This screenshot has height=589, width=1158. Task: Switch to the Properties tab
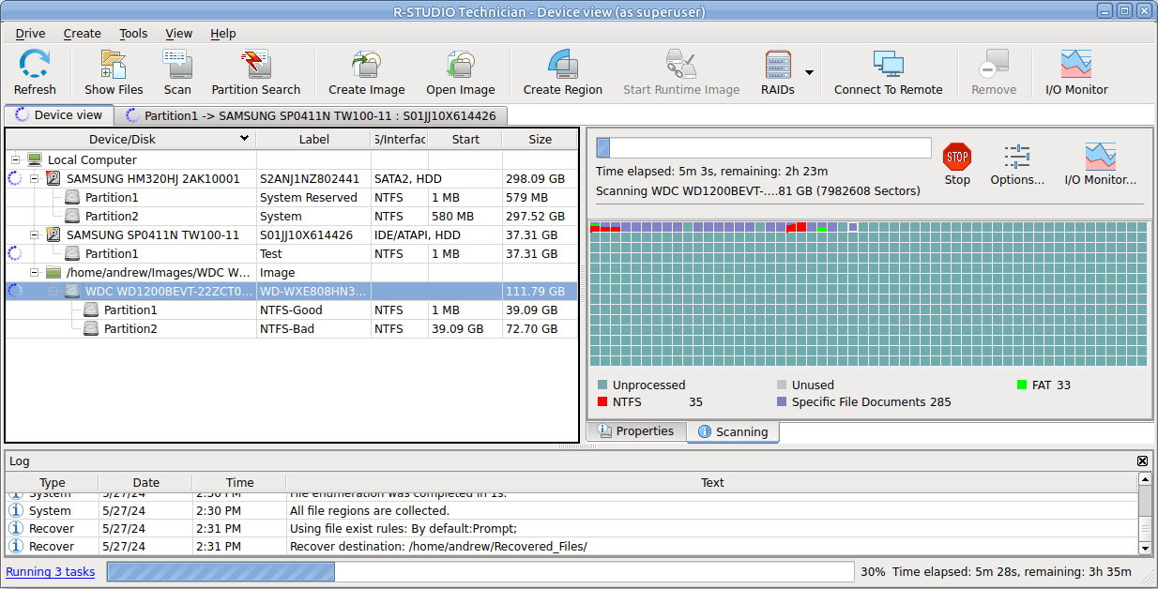click(636, 431)
